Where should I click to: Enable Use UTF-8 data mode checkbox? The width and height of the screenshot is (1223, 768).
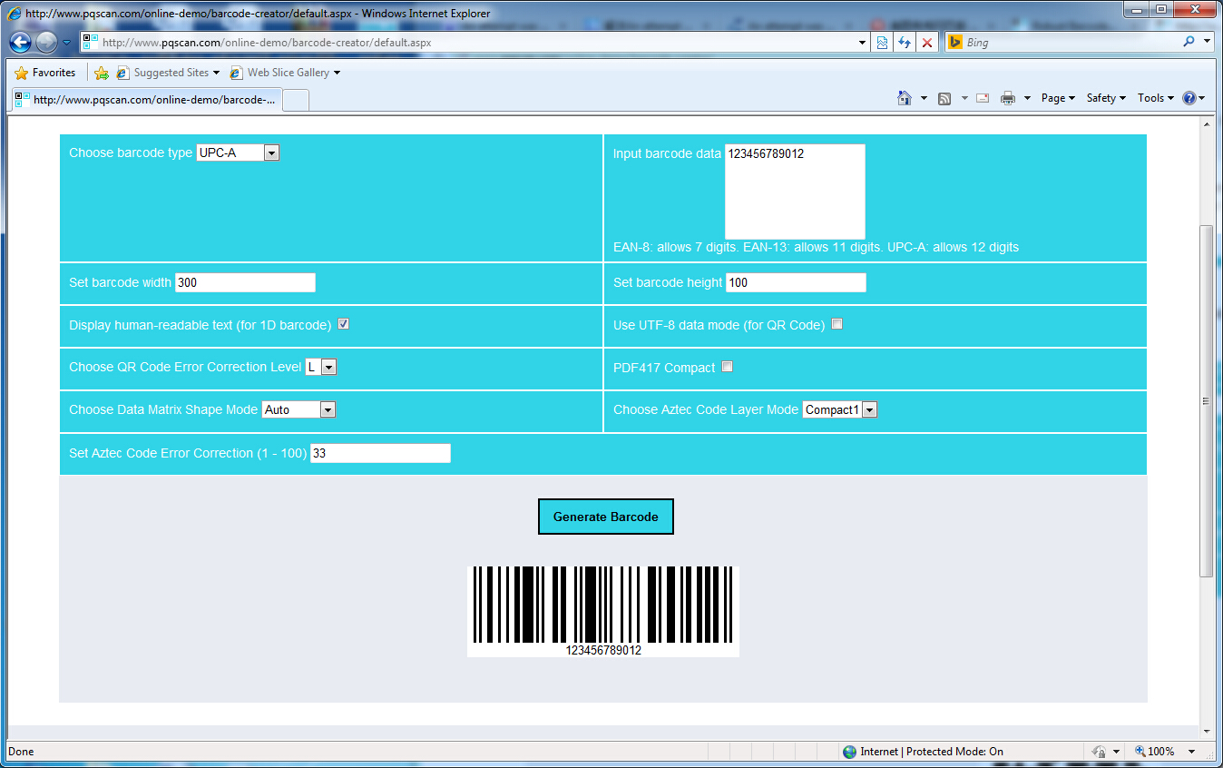[x=837, y=324]
